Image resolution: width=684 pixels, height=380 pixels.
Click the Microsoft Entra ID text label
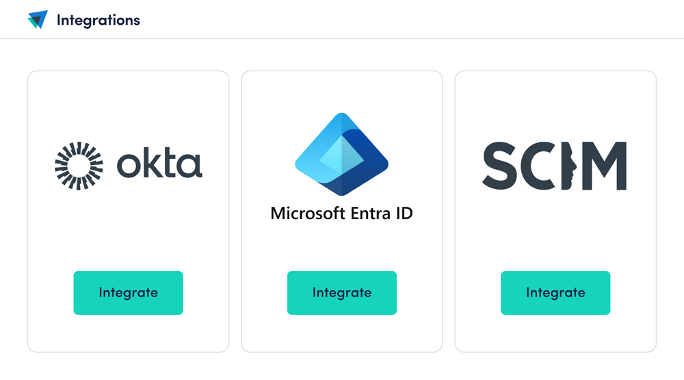tap(341, 214)
